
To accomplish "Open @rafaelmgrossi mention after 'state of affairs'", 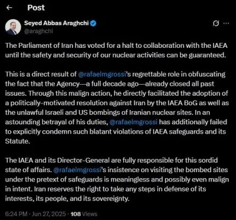I will [77, 170].
